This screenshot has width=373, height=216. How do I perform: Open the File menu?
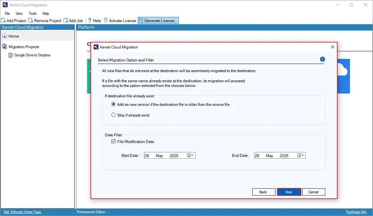(7, 13)
